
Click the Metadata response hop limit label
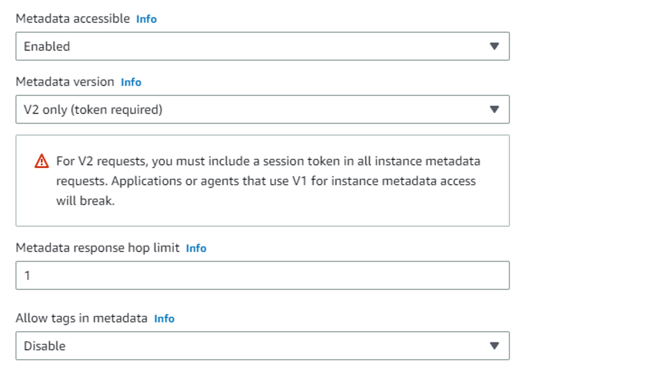(x=98, y=248)
